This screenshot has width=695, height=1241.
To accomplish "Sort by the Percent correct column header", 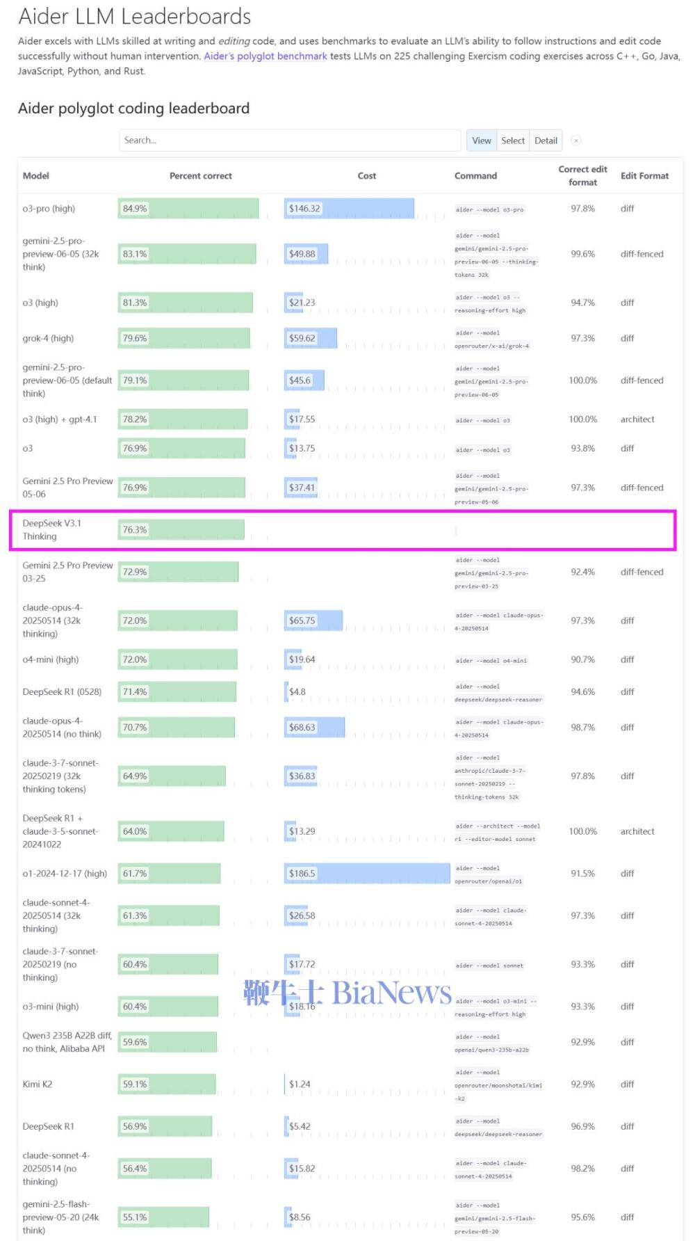I will (x=201, y=176).
